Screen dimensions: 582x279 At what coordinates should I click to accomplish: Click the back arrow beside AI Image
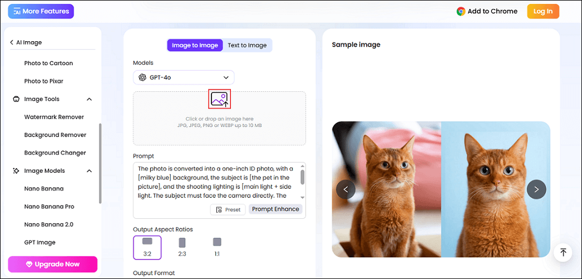(x=12, y=42)
